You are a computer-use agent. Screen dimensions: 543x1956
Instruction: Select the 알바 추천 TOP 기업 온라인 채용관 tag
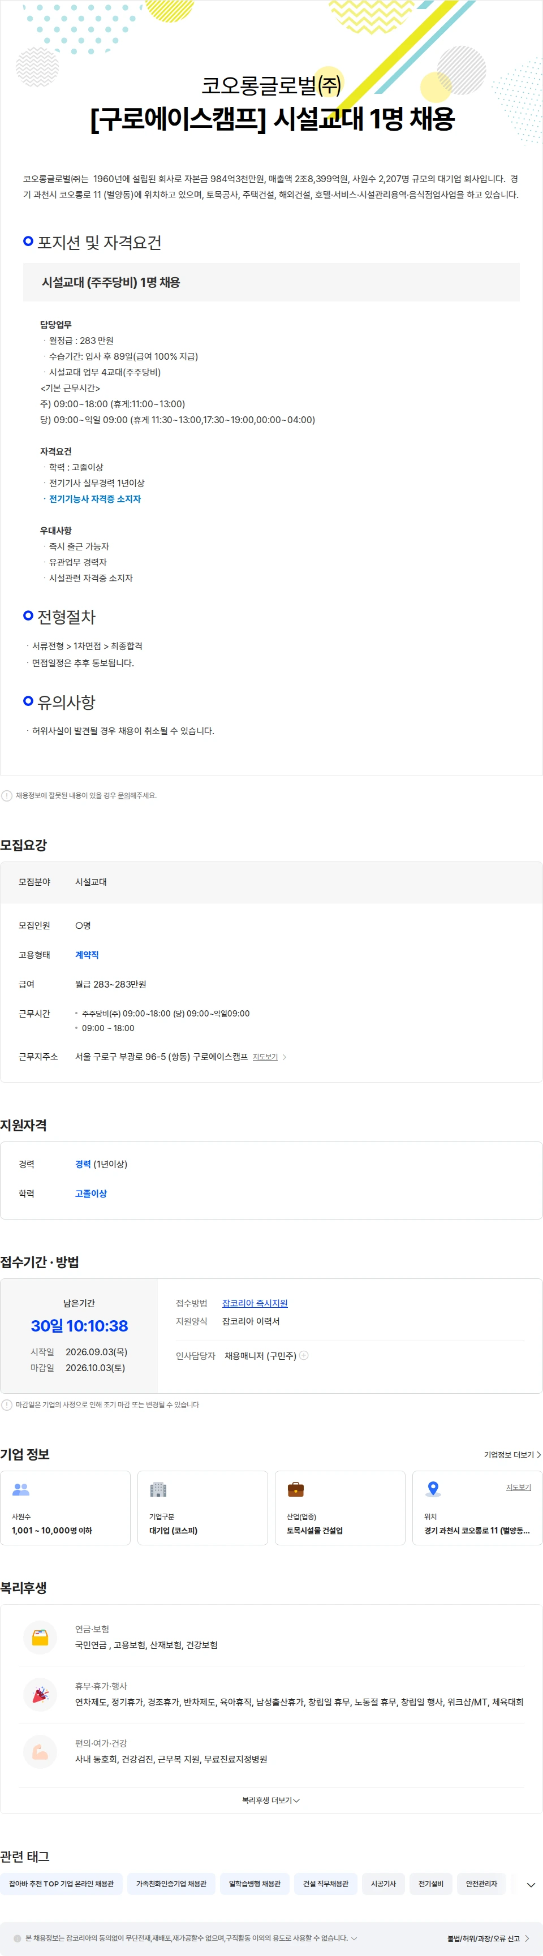[x=62, y=1884]
